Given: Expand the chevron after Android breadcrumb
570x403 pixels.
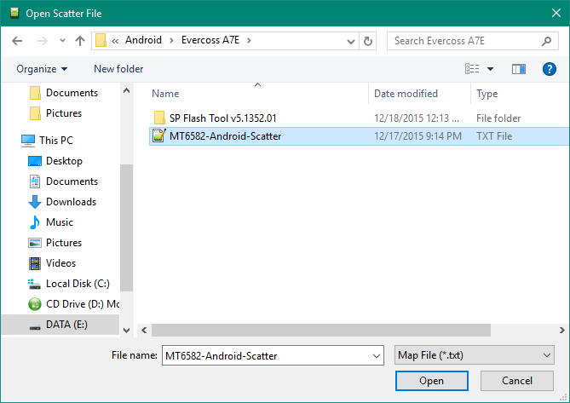Looking at the screenshot, I should pos(171,40).
